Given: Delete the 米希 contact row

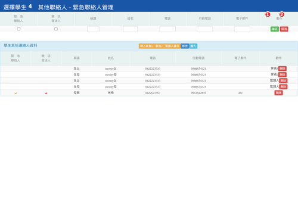Looking at the screenshot, I should [x=278, y=93].
